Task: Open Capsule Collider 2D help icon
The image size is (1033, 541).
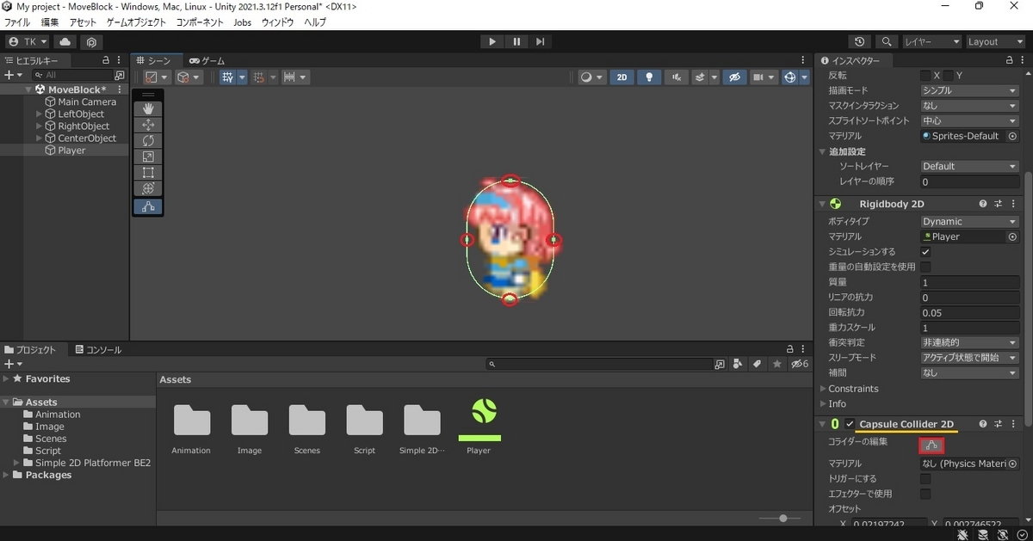Action: (x=983, y=424)
